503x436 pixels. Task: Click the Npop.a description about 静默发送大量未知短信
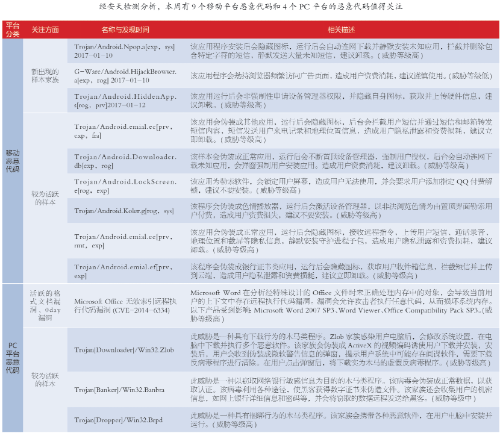pos(342,51)
